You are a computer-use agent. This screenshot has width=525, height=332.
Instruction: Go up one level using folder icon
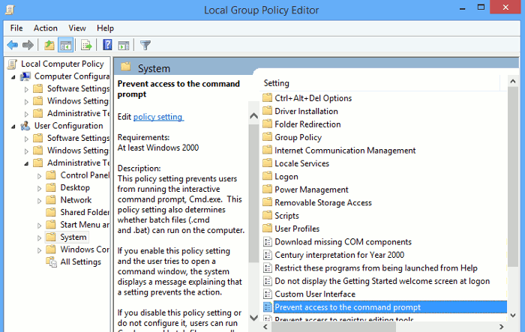click(49, 45)
